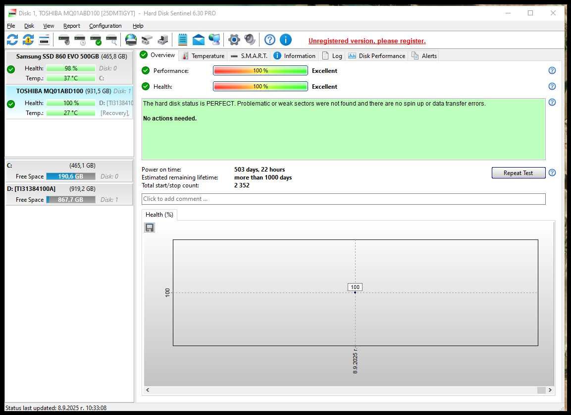Click the Performance 100 % gradient bar
This screenshot has width=571, height=415.
[x=260, y=70]
